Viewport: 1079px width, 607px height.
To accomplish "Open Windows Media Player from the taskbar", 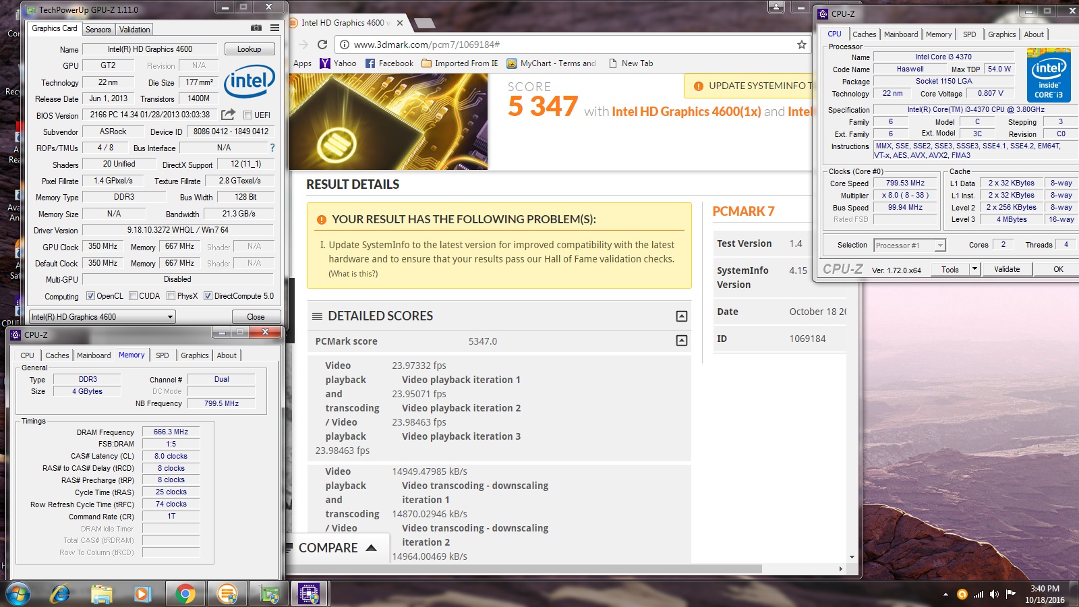I will [x=142, y=594].
